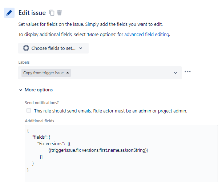Image resolution: width=222 pixels, height=182 pixels.
Task: Open the Choose fields to set dropdown
Action: click(x=53, y=48)
